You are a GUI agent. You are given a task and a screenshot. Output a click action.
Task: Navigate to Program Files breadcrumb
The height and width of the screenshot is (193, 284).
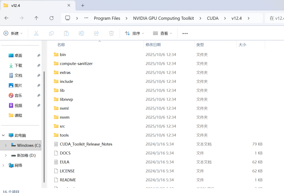point(107,18)
